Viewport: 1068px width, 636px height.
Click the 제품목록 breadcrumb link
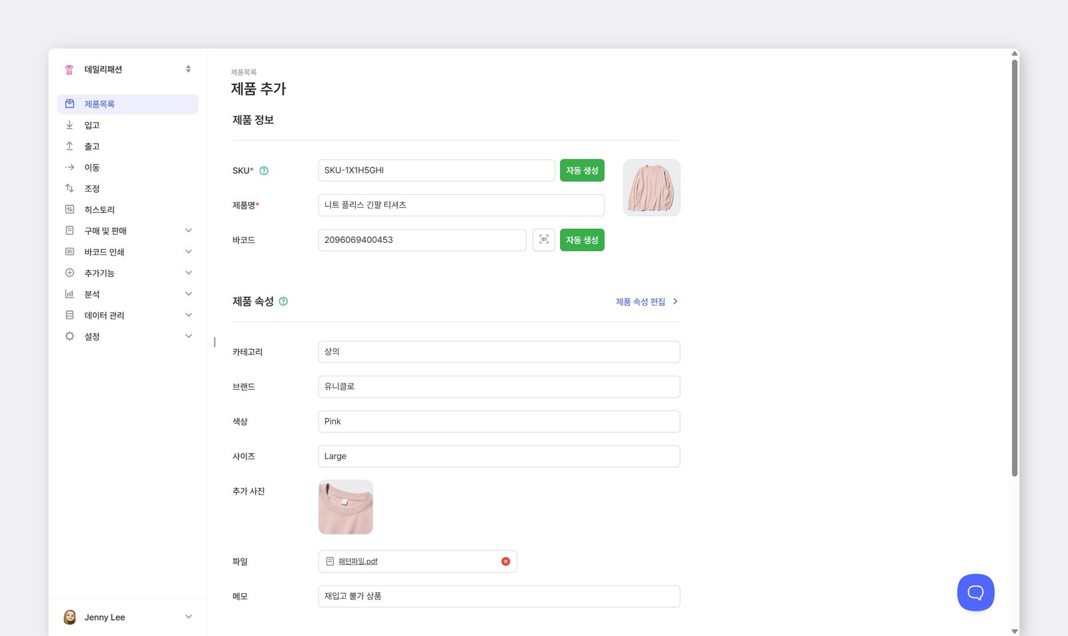pos(244,72)
